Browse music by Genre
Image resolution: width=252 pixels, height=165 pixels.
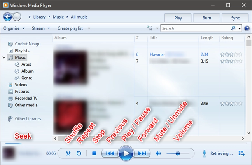coord(23,78)
